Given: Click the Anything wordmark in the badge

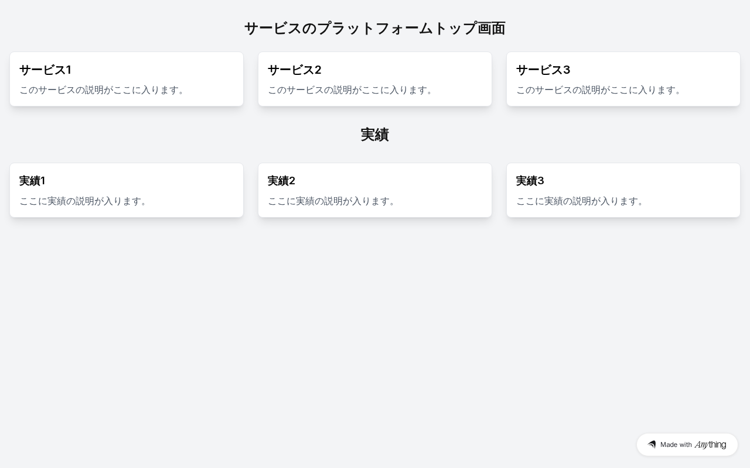Looking at the screenshot, I should (710, 445).
